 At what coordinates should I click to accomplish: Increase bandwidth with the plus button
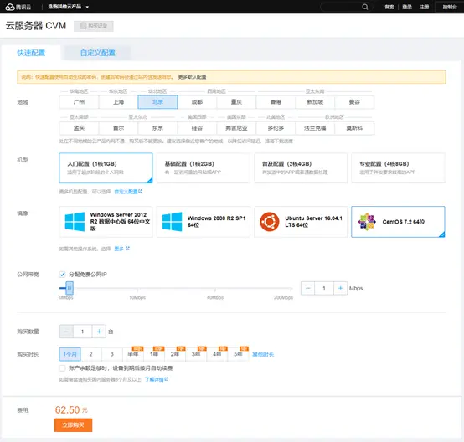pos(340,288)
